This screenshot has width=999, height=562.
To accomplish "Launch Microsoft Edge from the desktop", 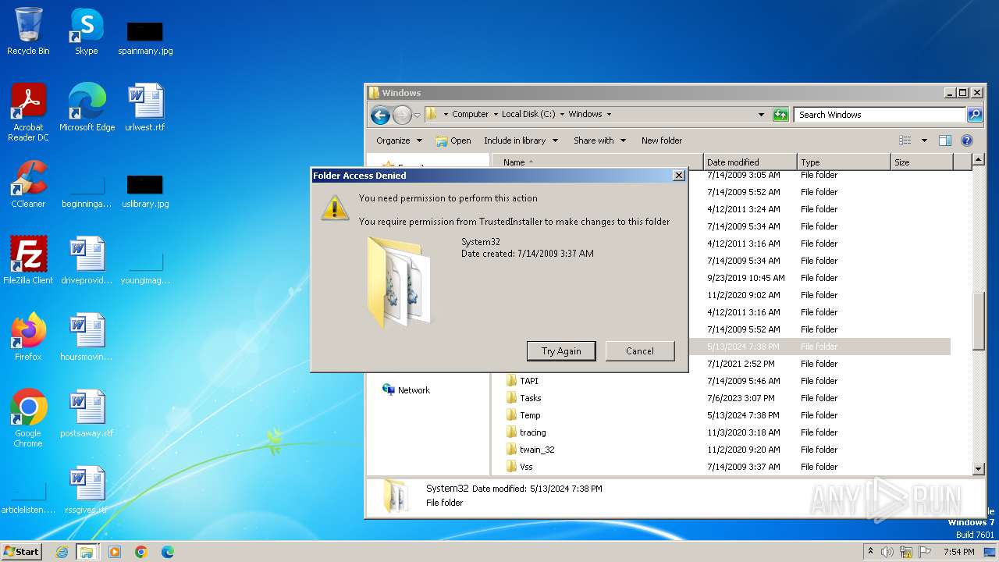I will 87,107.
